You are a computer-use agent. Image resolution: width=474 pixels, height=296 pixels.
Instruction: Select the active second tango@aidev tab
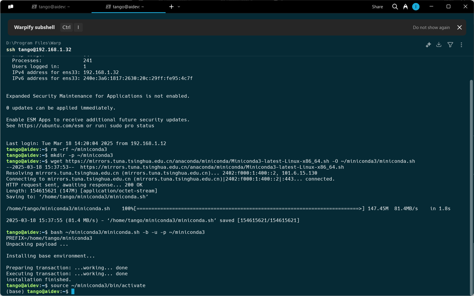coord(129,7)
